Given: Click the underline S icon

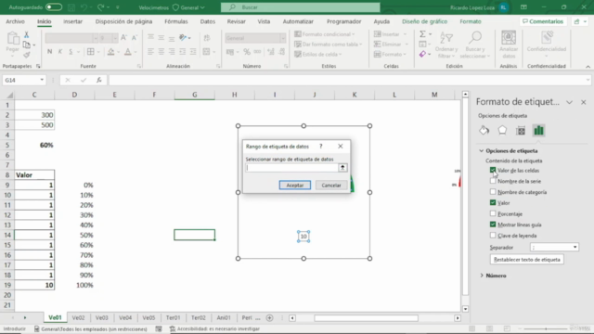Looking at the screenshot, I should pyautogui.click(x=71, y=52).
